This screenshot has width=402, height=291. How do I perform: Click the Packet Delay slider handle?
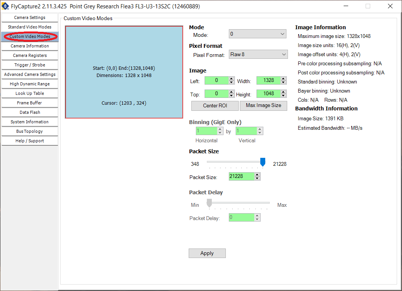tap(209, 203)
